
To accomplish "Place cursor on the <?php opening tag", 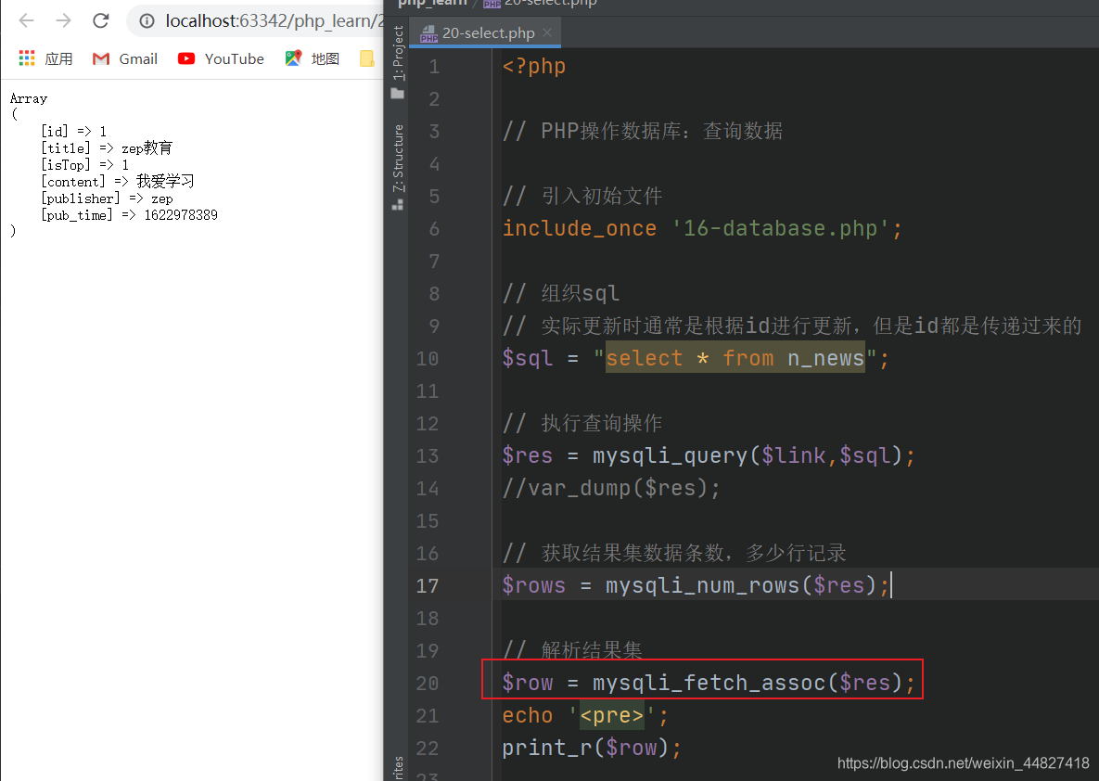I will [534, 66].
